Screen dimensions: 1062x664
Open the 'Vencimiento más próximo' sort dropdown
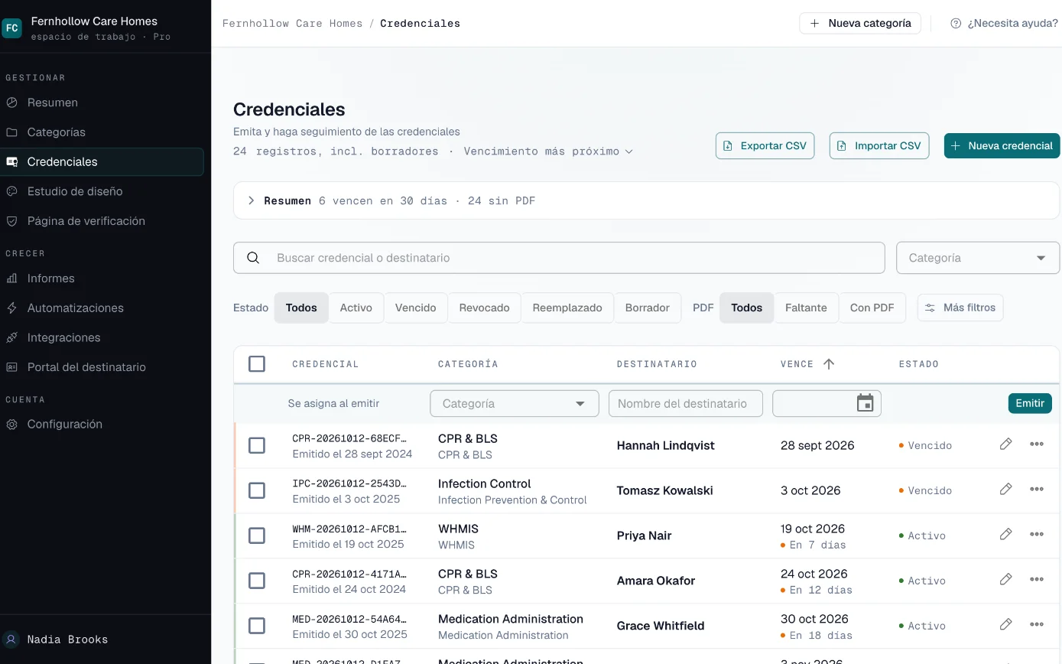click(x=548, y=151)
